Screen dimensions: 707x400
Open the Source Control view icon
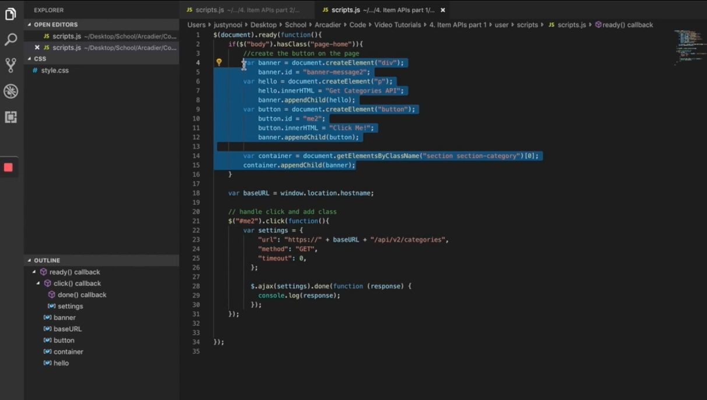(x=10, y=65)
